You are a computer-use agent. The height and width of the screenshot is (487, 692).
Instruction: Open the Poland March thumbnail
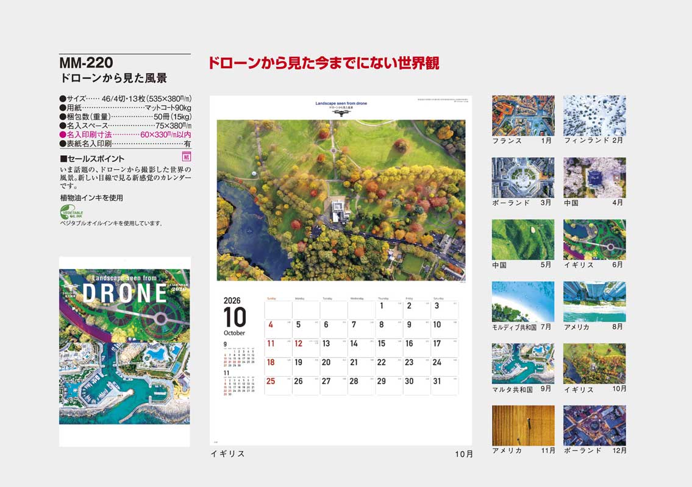tap(523, 178)
